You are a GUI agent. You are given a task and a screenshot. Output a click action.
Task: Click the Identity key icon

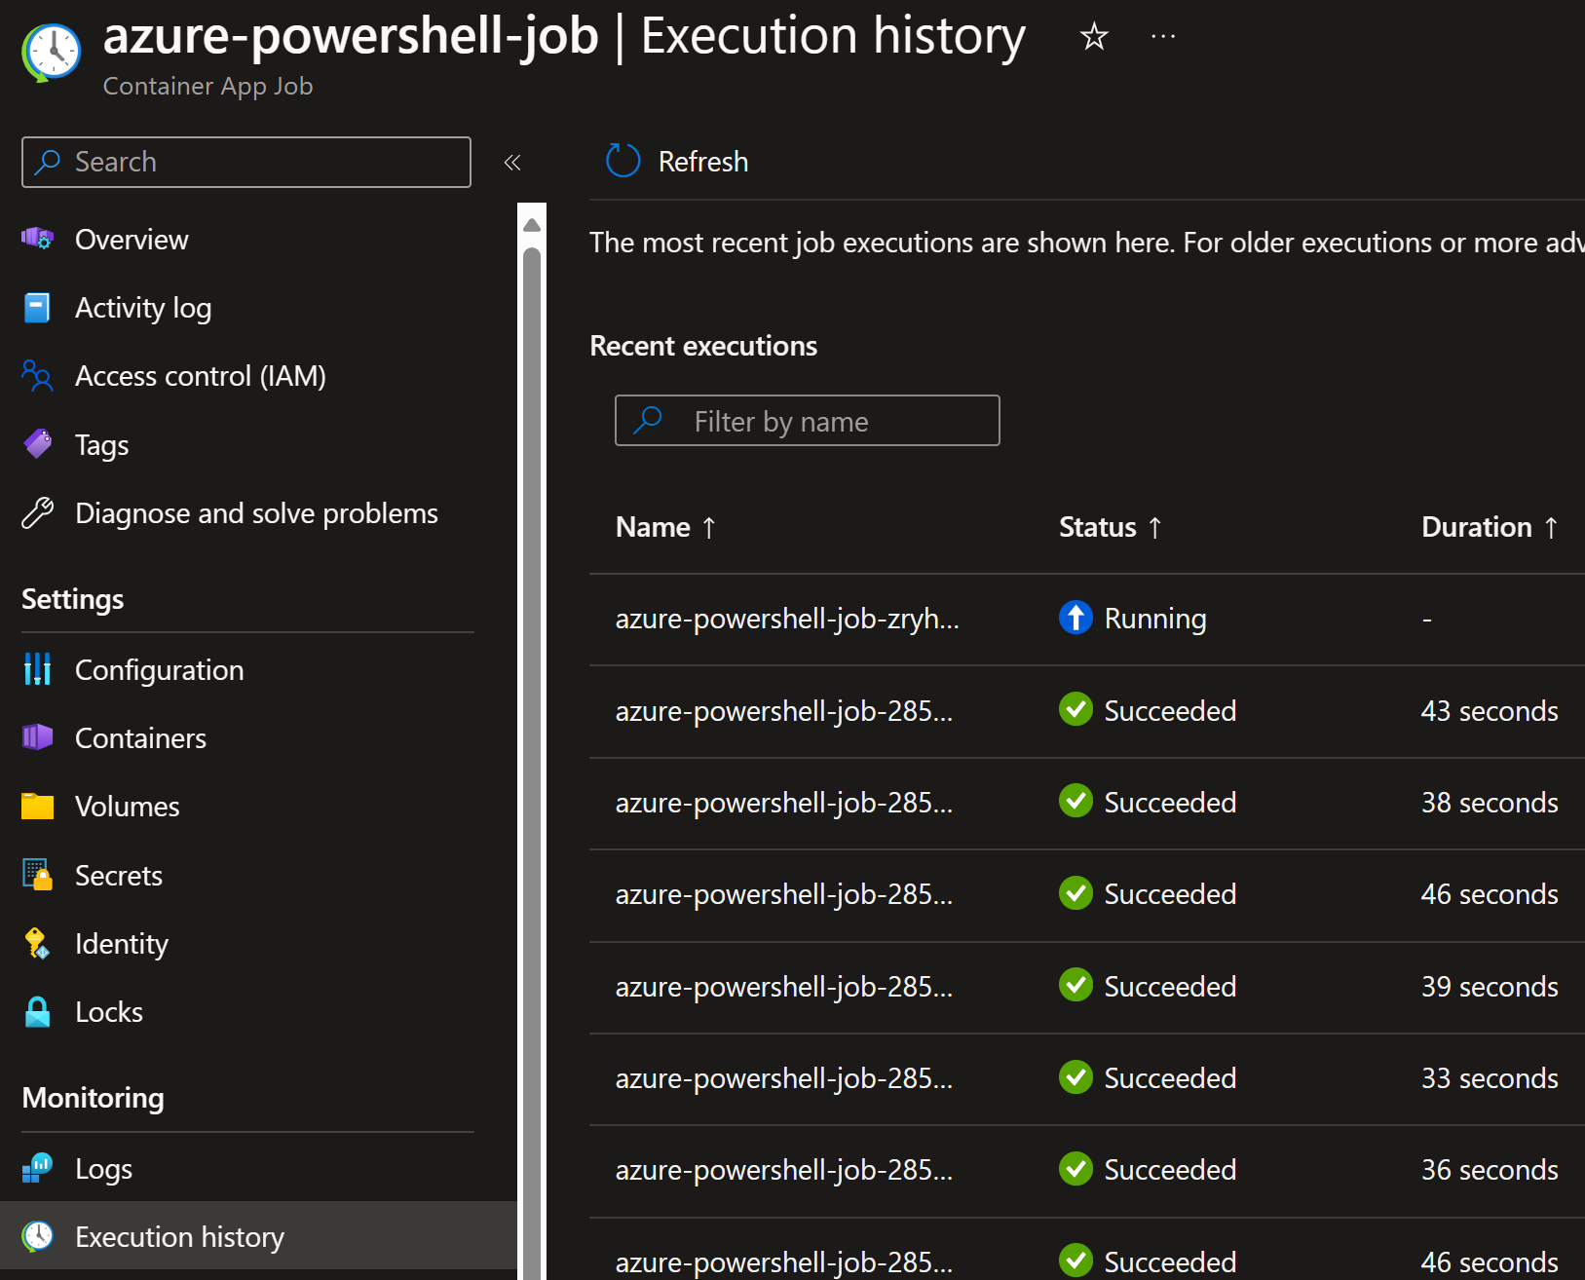click(37, 943)
